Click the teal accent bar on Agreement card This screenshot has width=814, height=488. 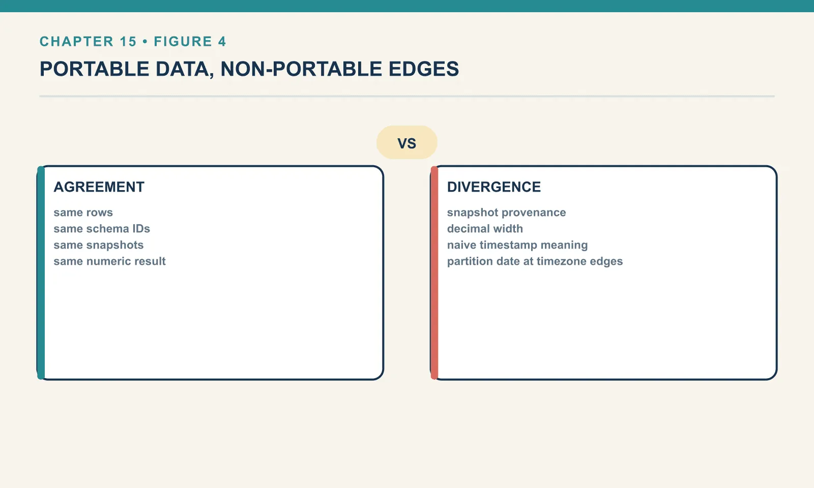(41, 273)
